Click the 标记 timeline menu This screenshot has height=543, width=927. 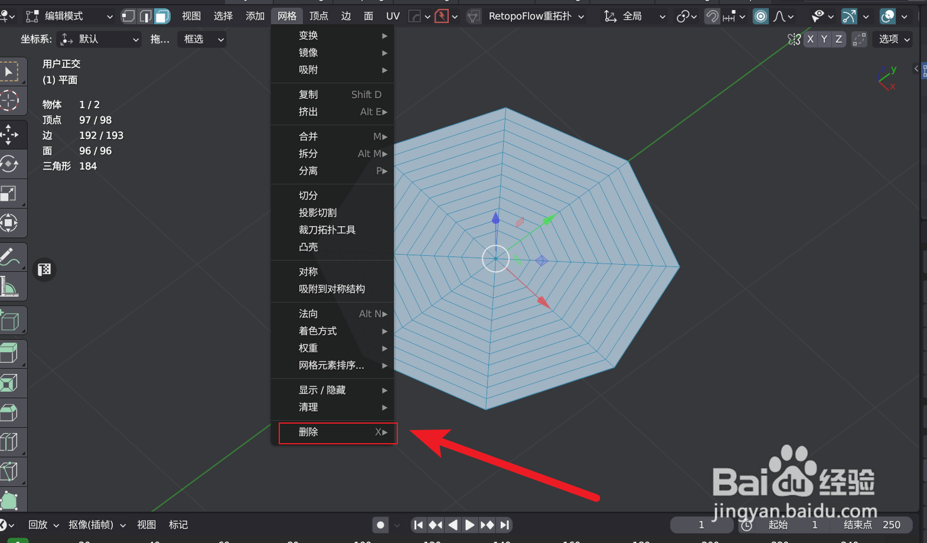pos(178,525)
